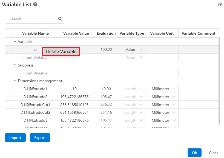The image size is (224, 158).
Task: Open Millimeter unit dropdown for D1@Extrude1
Action: (x=174, y=89)
